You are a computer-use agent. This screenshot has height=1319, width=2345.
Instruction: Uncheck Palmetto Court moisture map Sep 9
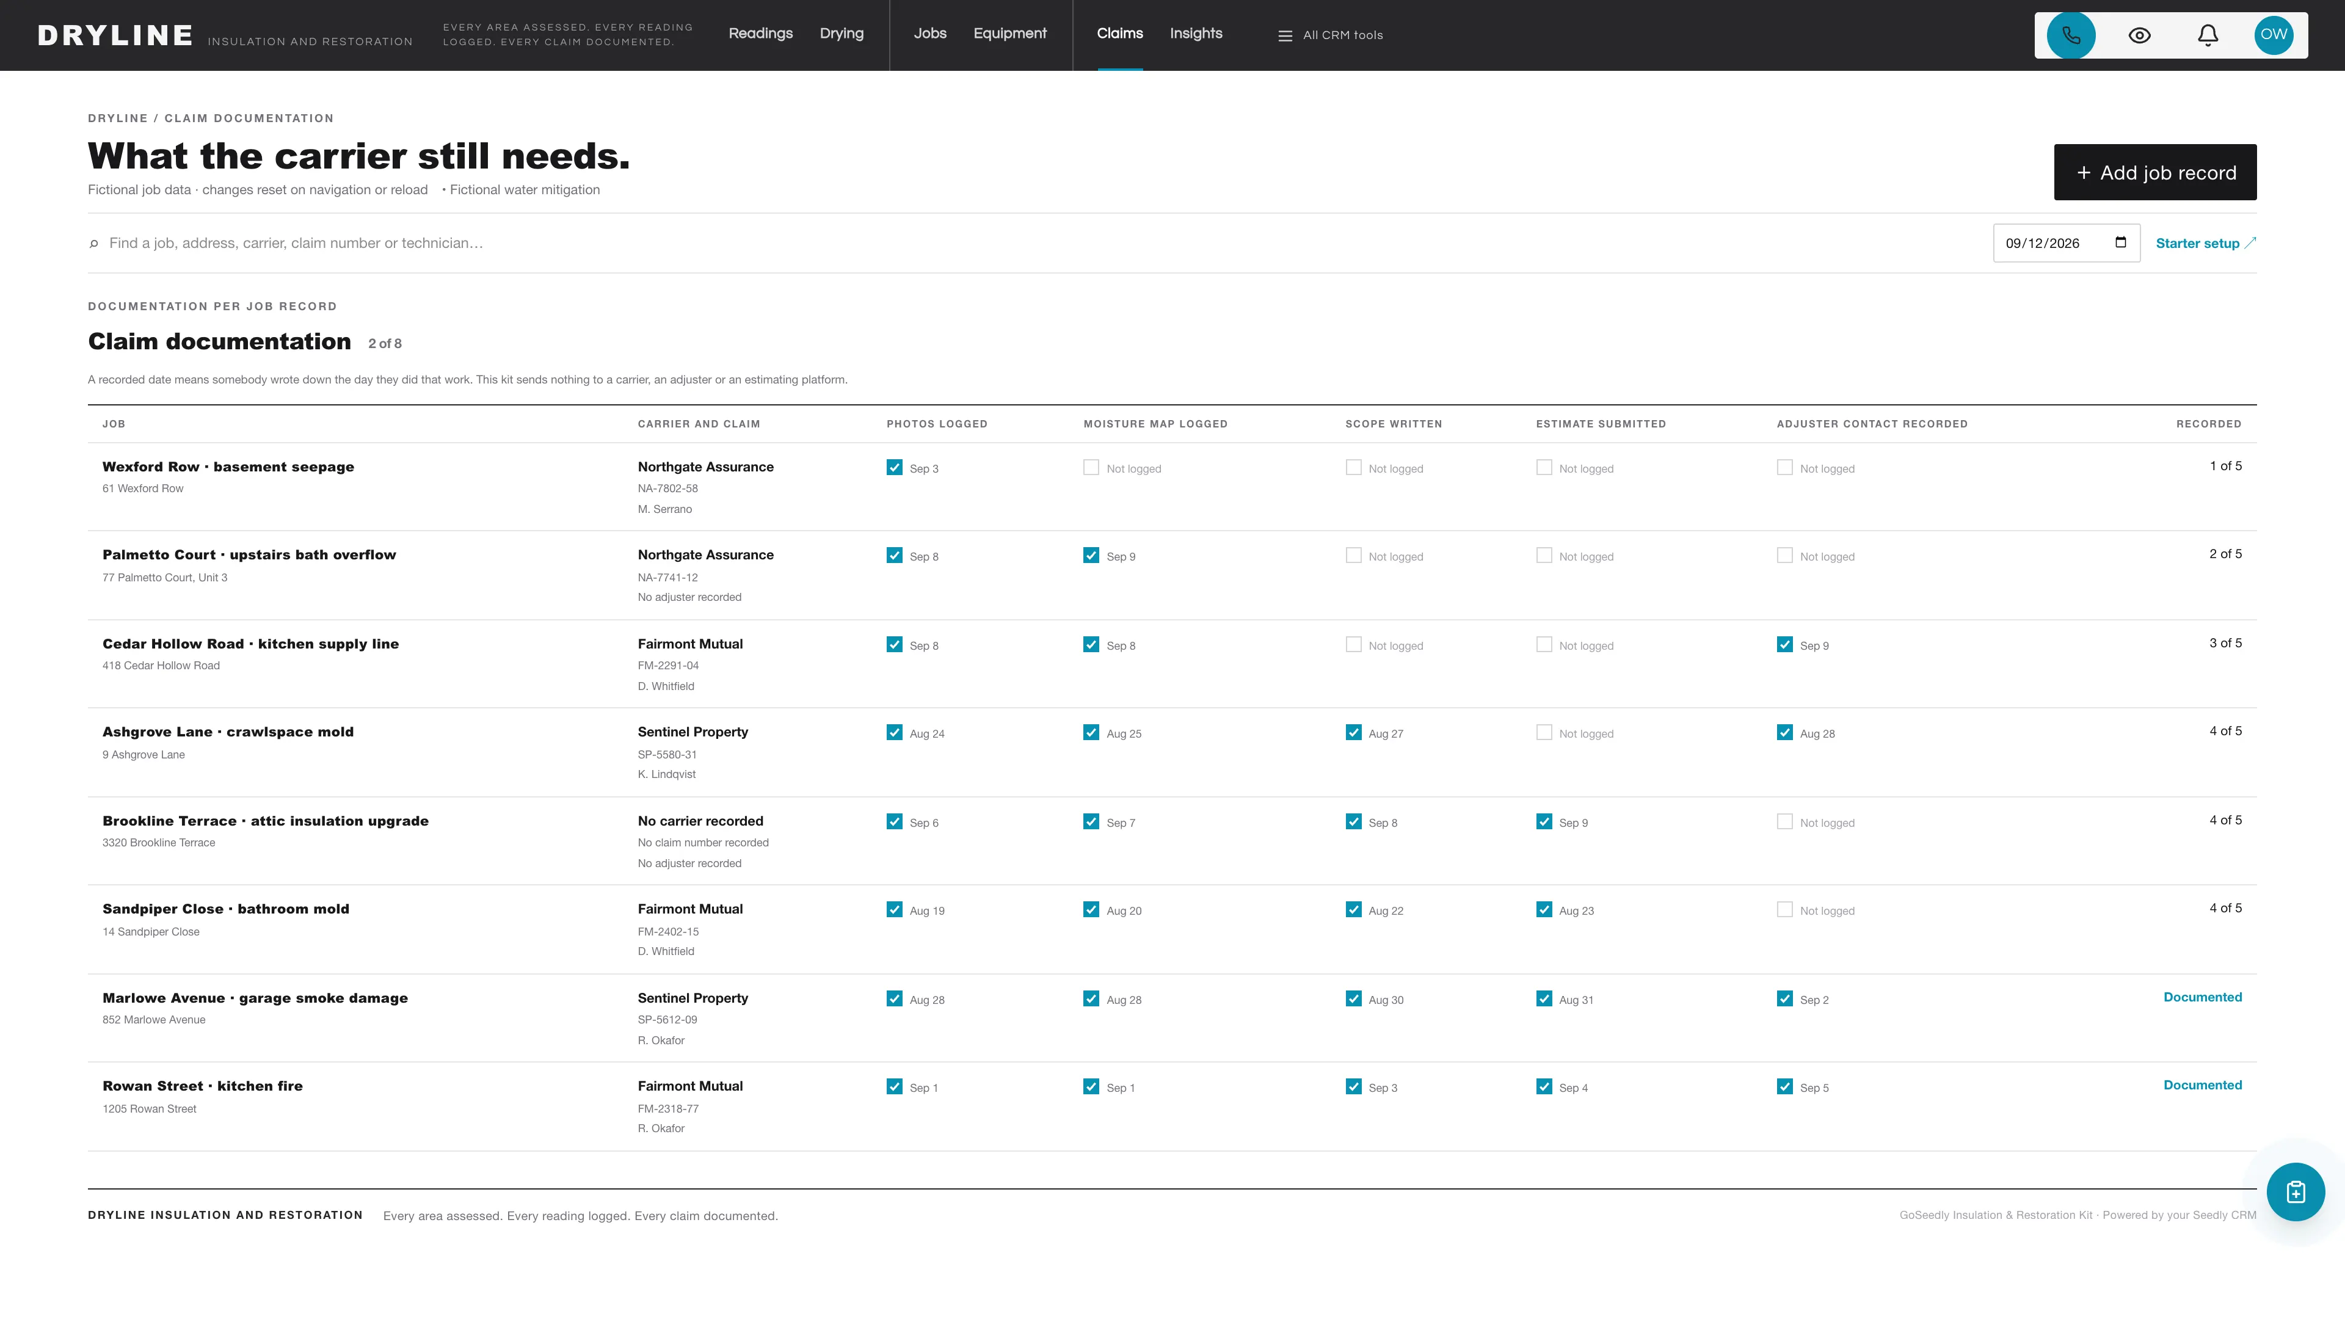[x=1091, y=555]
